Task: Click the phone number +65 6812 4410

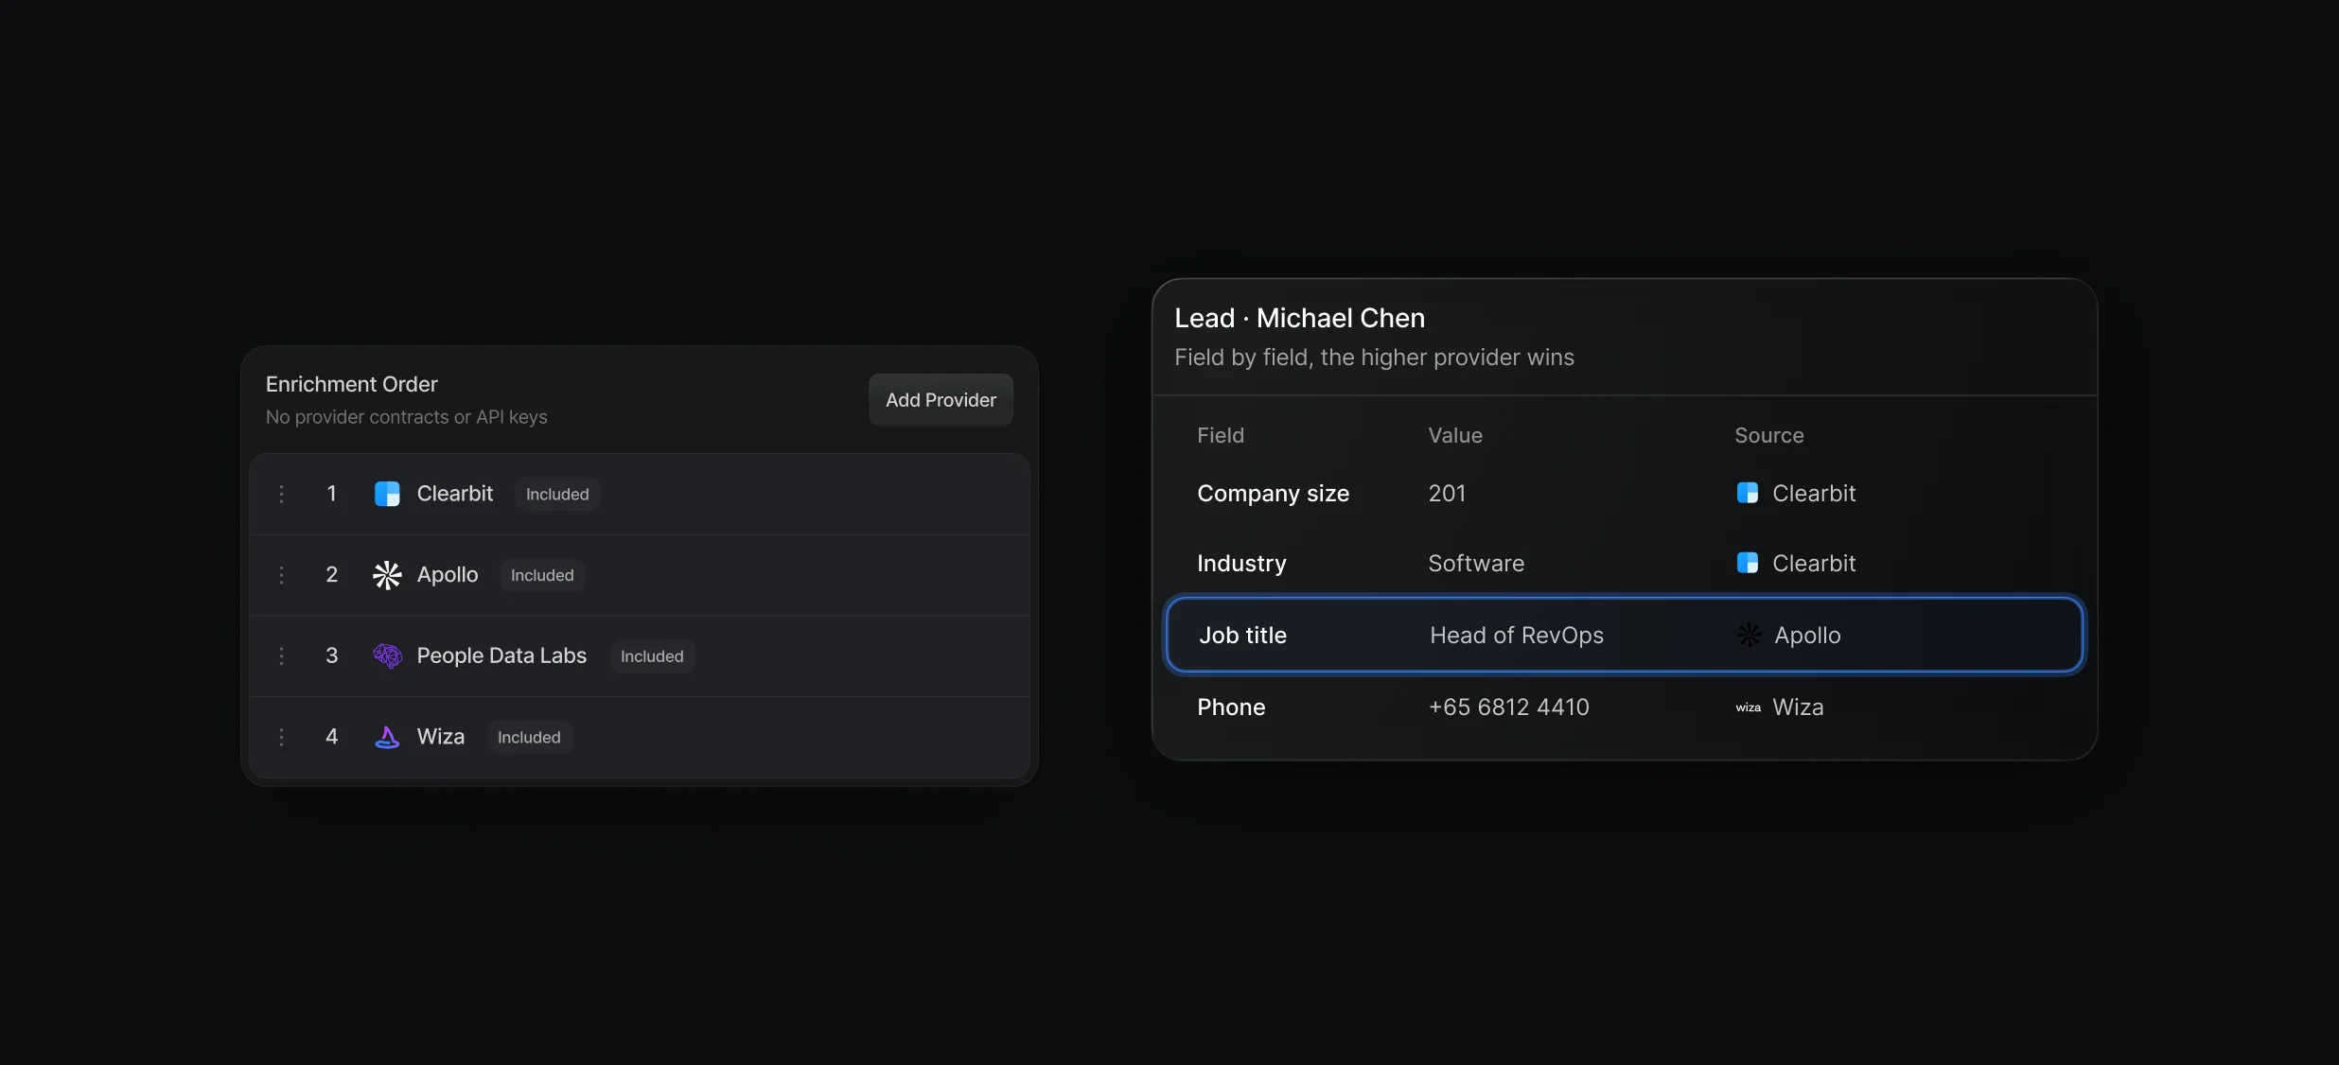Action: [1508, 707]
